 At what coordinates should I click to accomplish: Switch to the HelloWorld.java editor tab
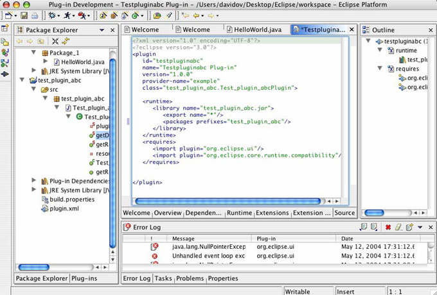click(256, 29)
